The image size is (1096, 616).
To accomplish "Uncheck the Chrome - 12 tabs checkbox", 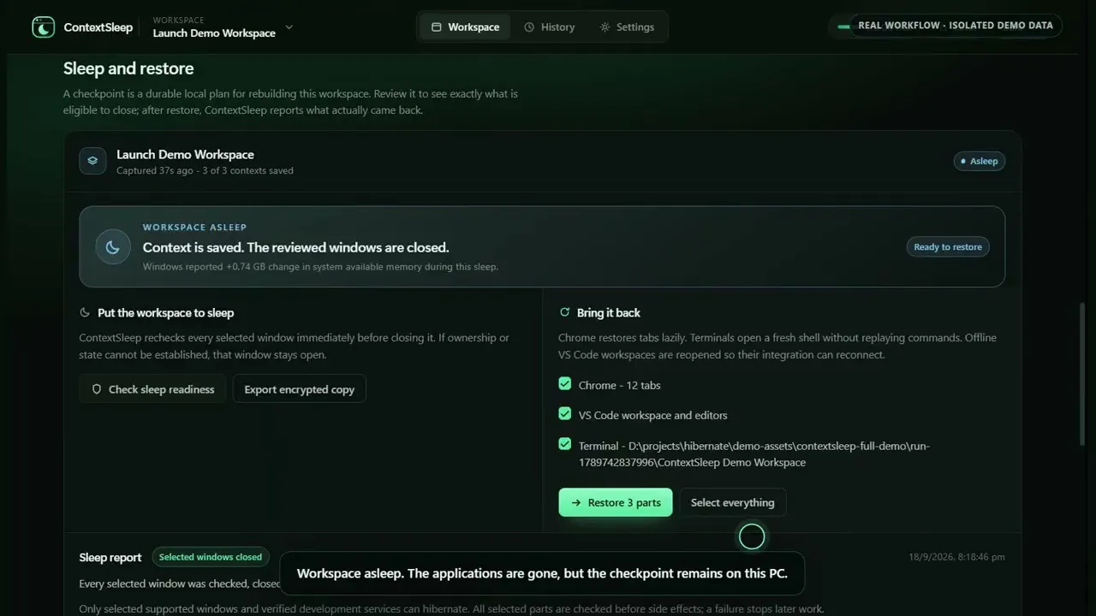I will pyautogui.click(x=565, y=384).
